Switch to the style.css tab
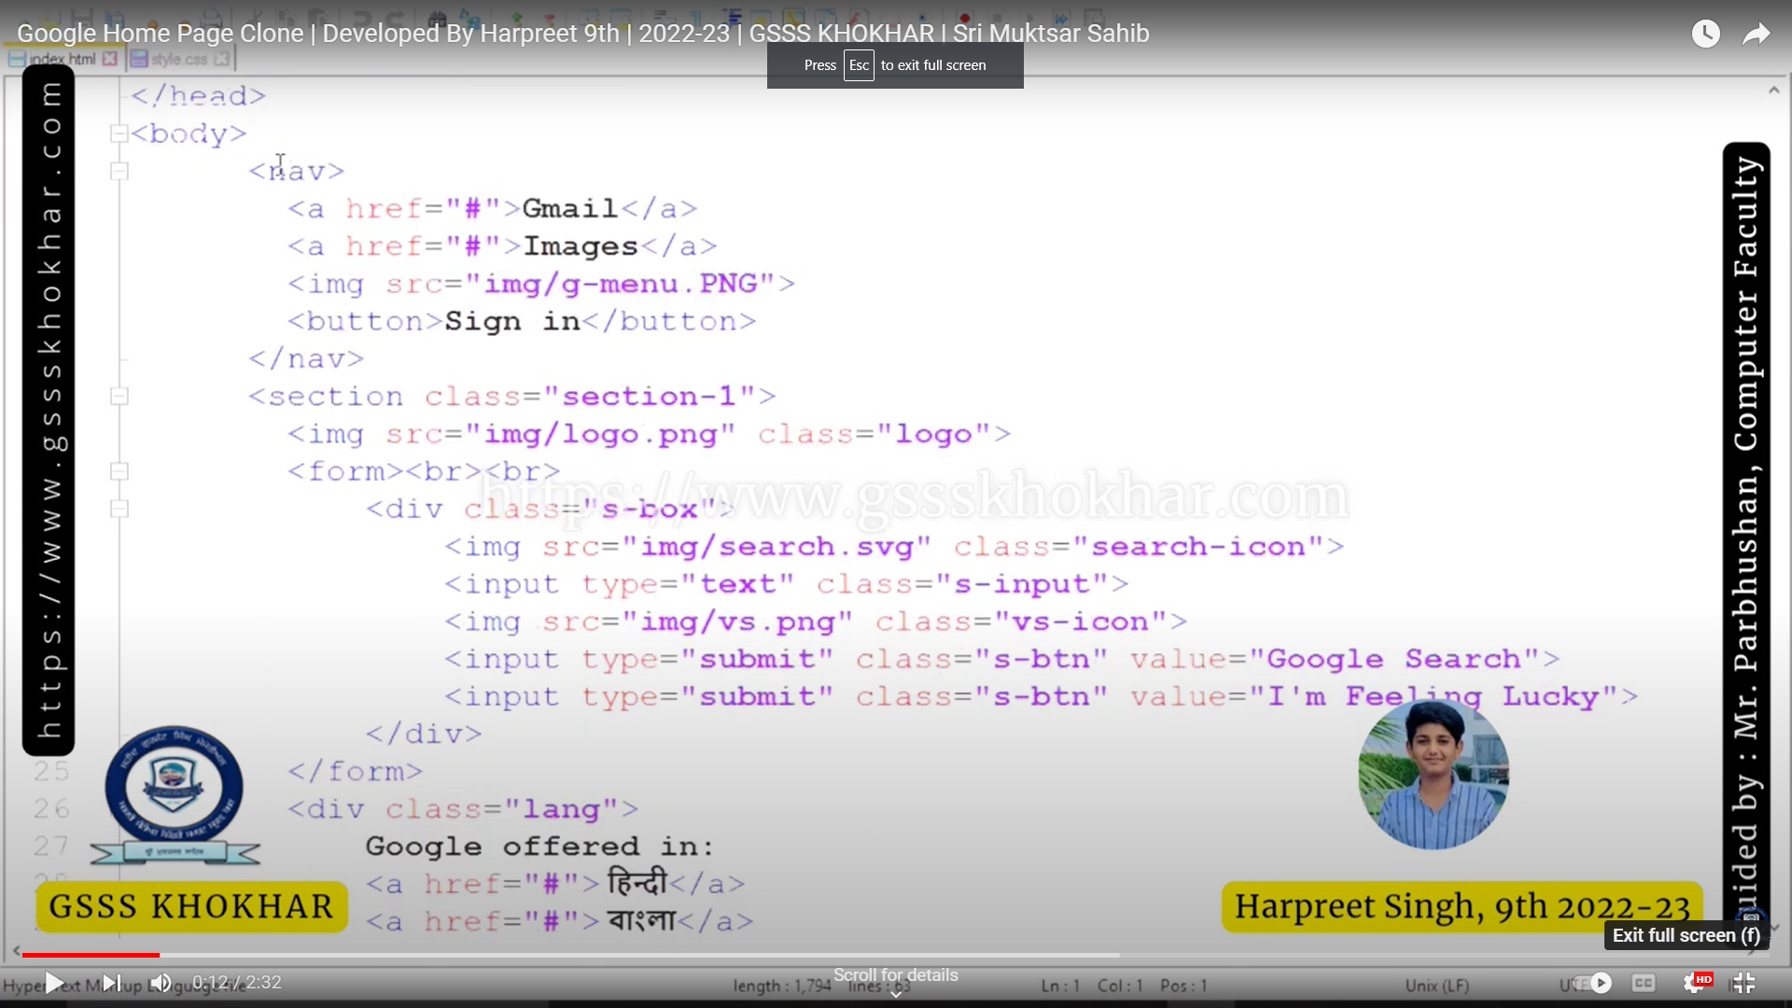 pos(178,59)
